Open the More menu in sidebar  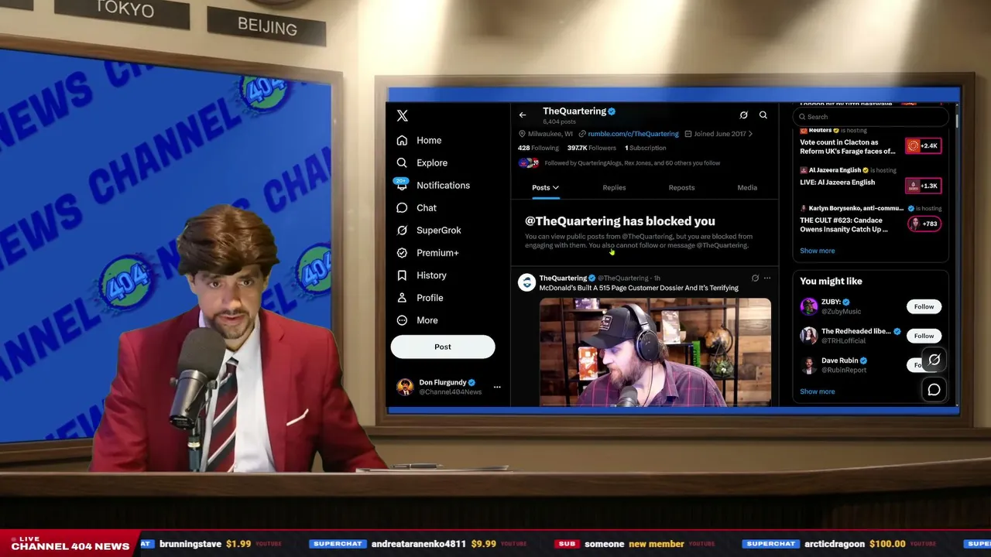tap(417, 320)
